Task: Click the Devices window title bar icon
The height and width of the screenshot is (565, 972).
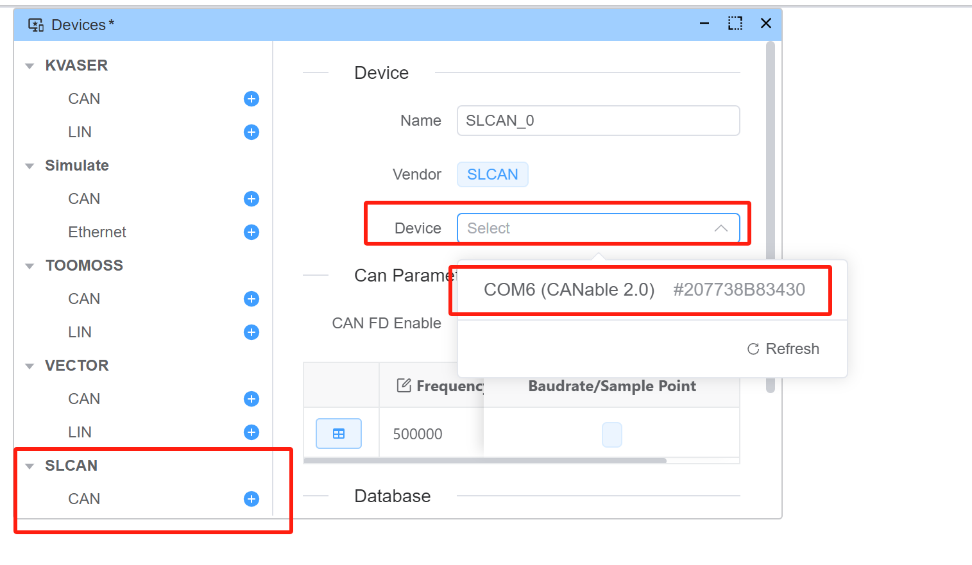Action: 36,24
